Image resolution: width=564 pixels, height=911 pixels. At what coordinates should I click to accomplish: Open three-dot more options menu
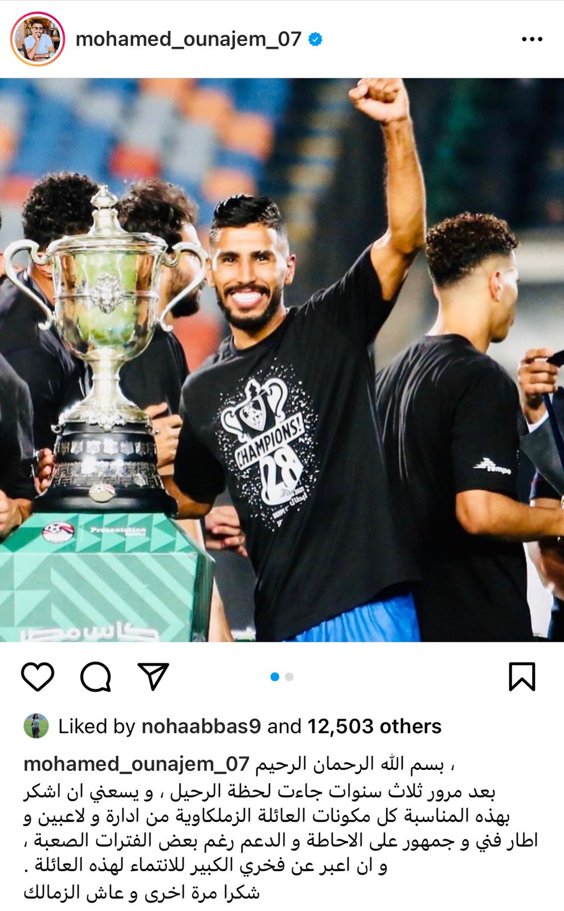coord(532,39)
